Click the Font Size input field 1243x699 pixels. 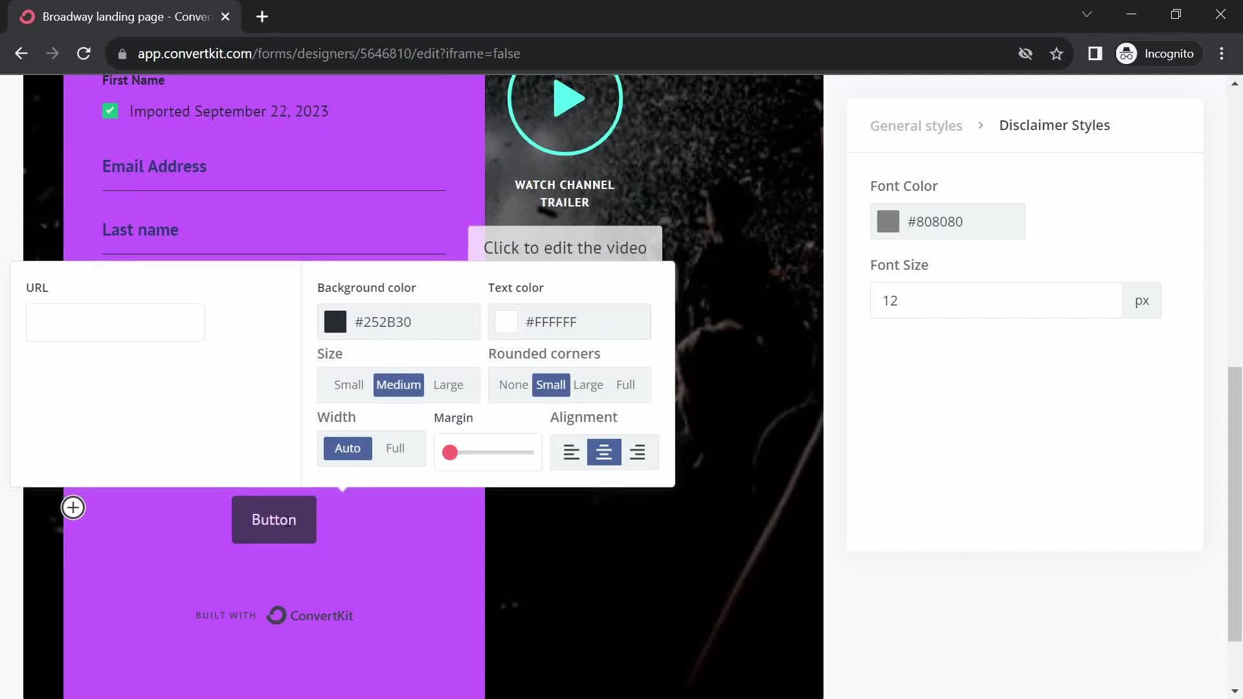pyautogui.click(x=996, y=300)
